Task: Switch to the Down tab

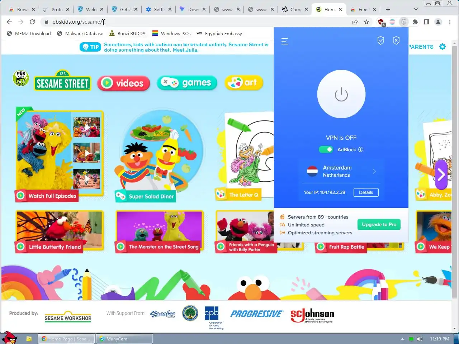Action: pyautogui.click(x=192, y=9)
